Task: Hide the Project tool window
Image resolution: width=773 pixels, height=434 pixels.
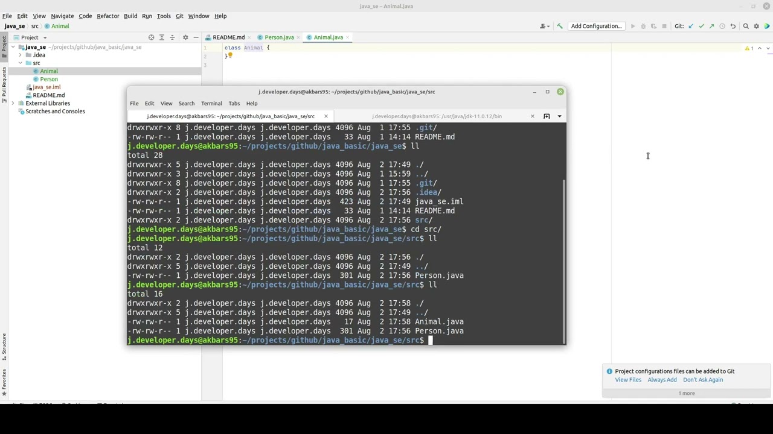Action: (196, 37)
